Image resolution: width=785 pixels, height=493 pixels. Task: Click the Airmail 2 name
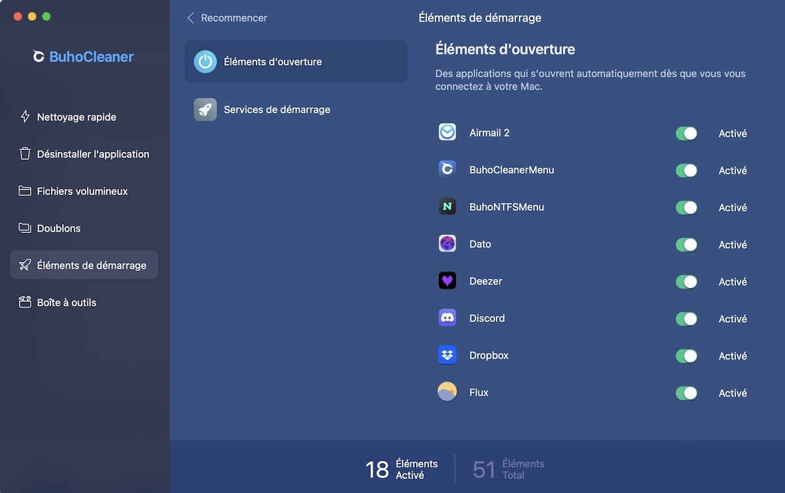point(489,133)
